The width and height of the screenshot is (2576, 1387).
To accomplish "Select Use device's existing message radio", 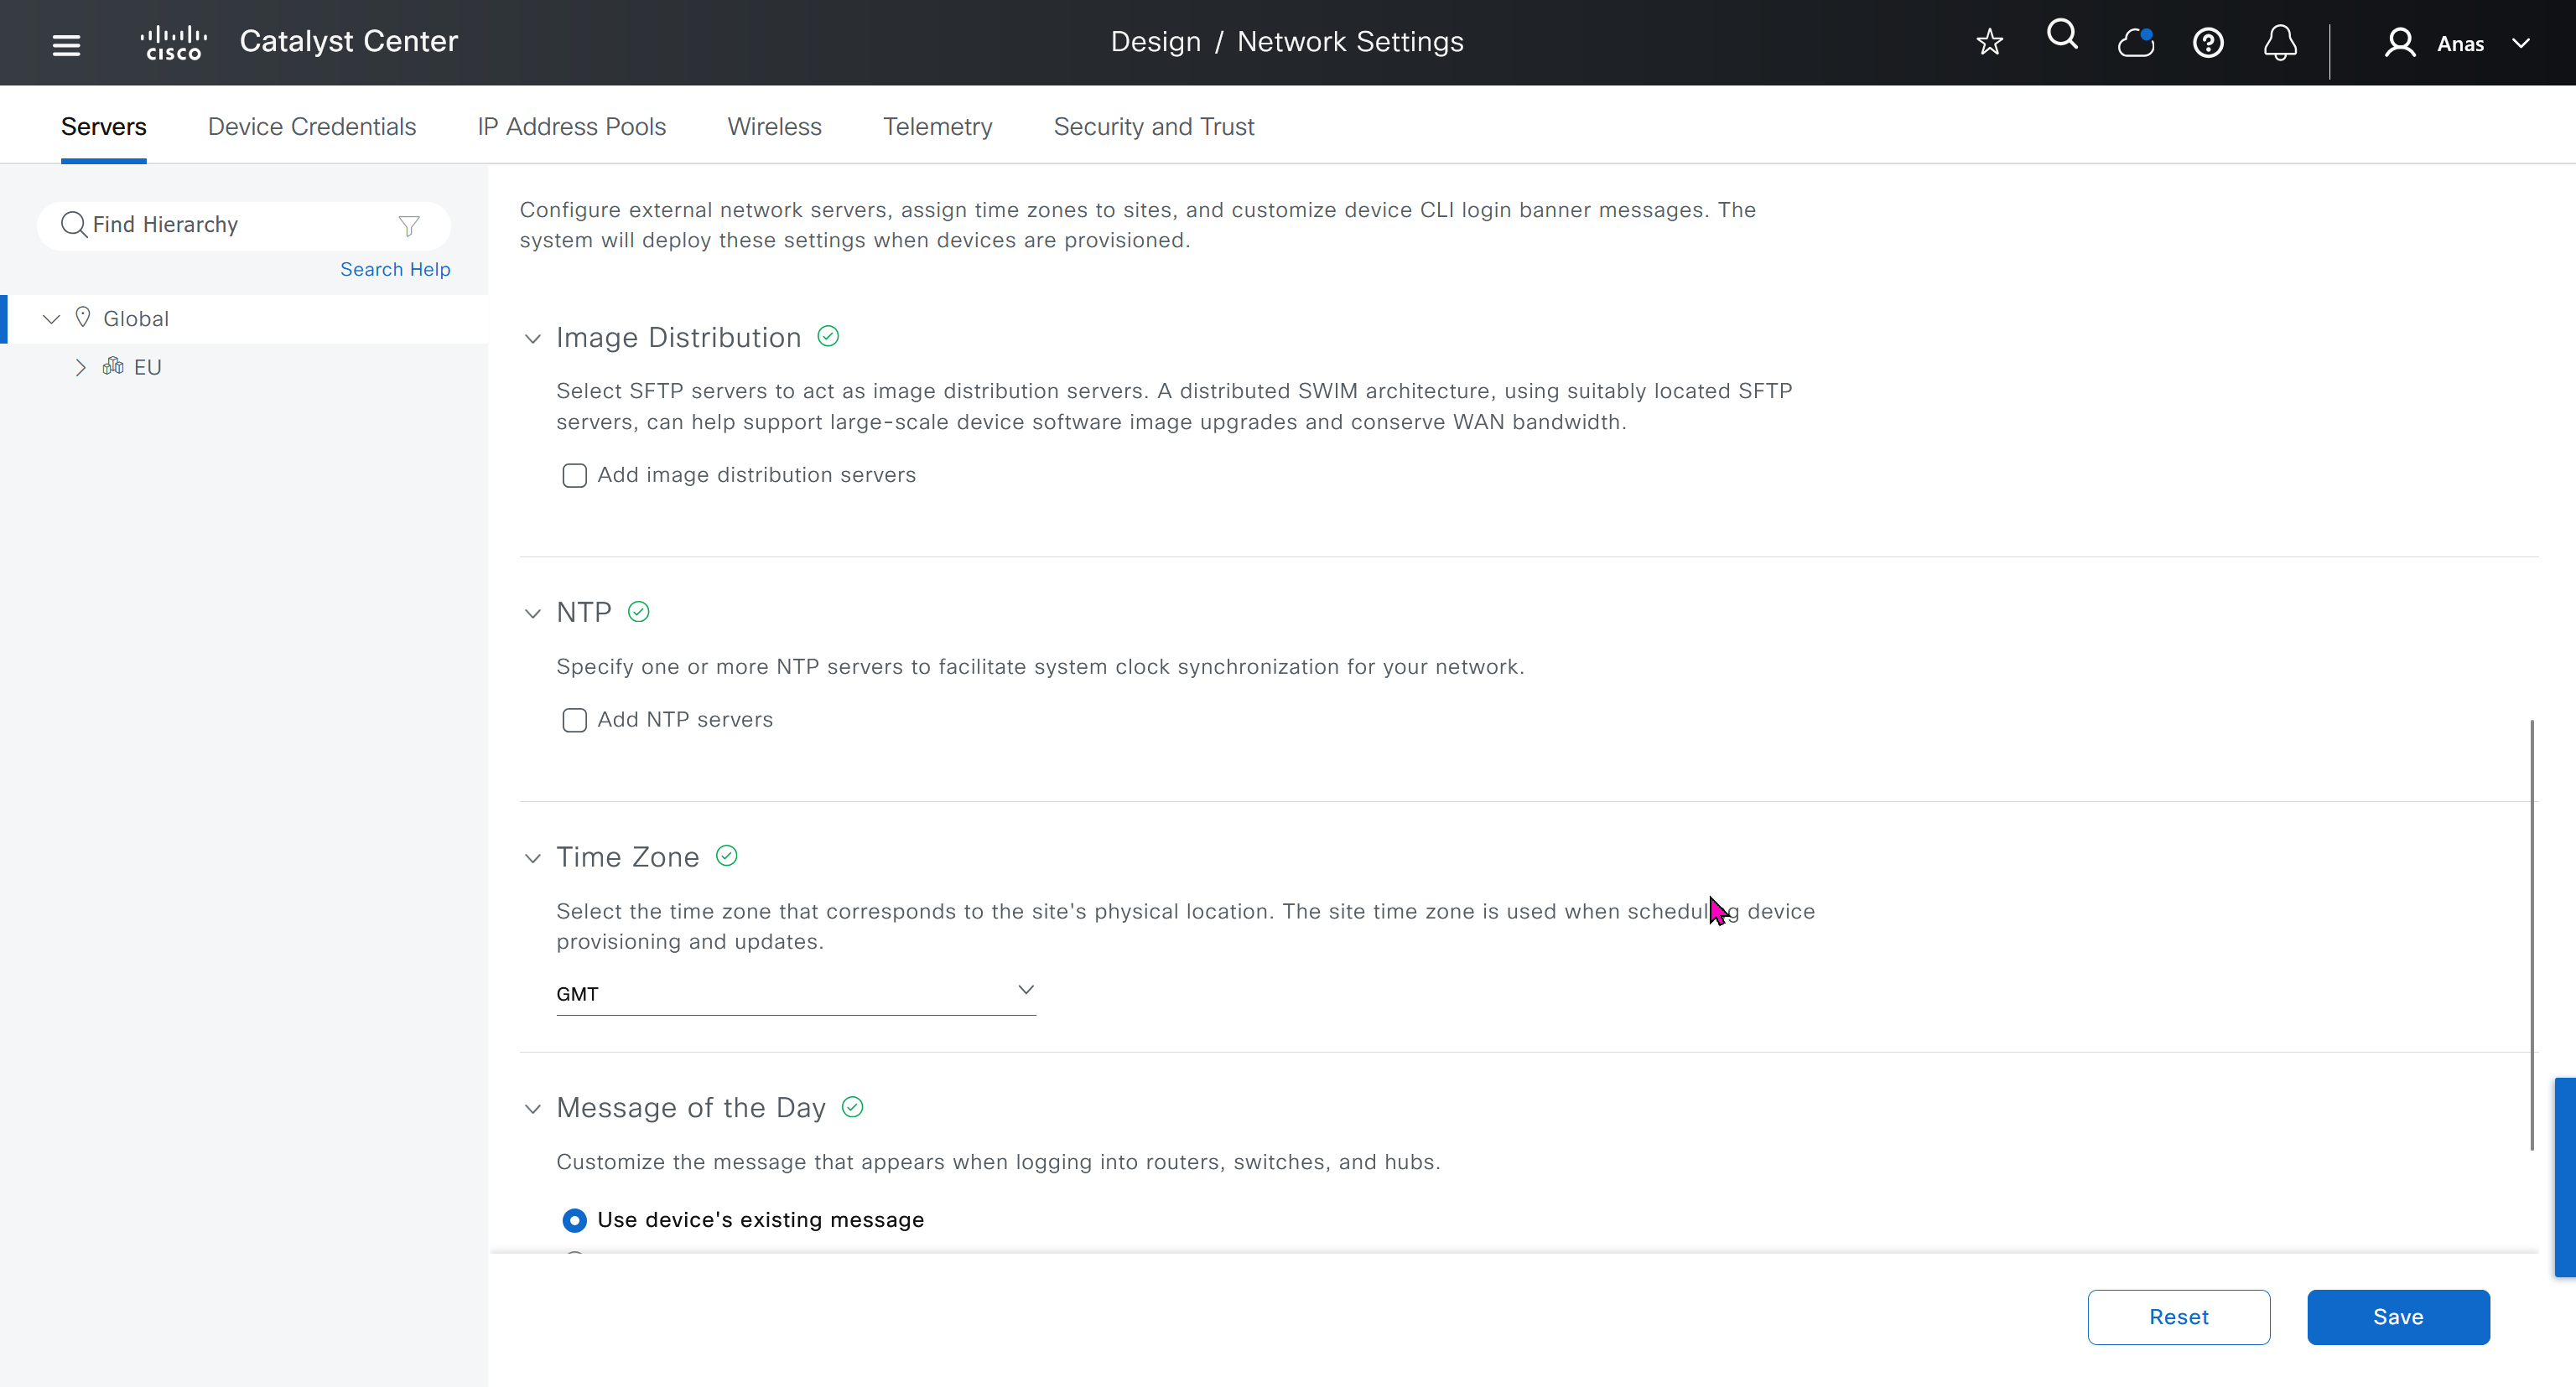I will (574, 1220).
